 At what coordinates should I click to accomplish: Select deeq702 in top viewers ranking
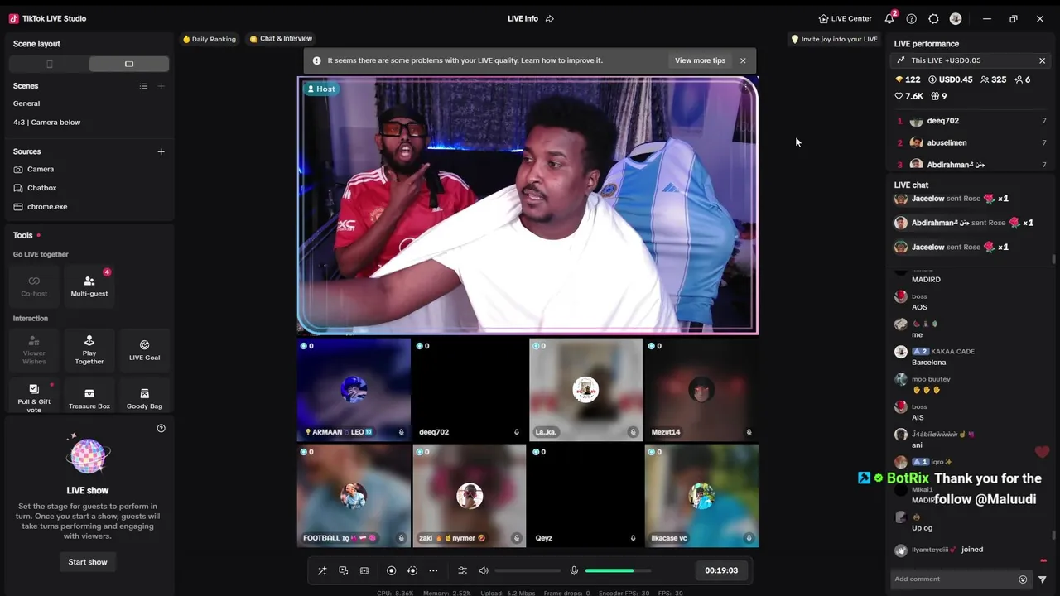(971, 121)
